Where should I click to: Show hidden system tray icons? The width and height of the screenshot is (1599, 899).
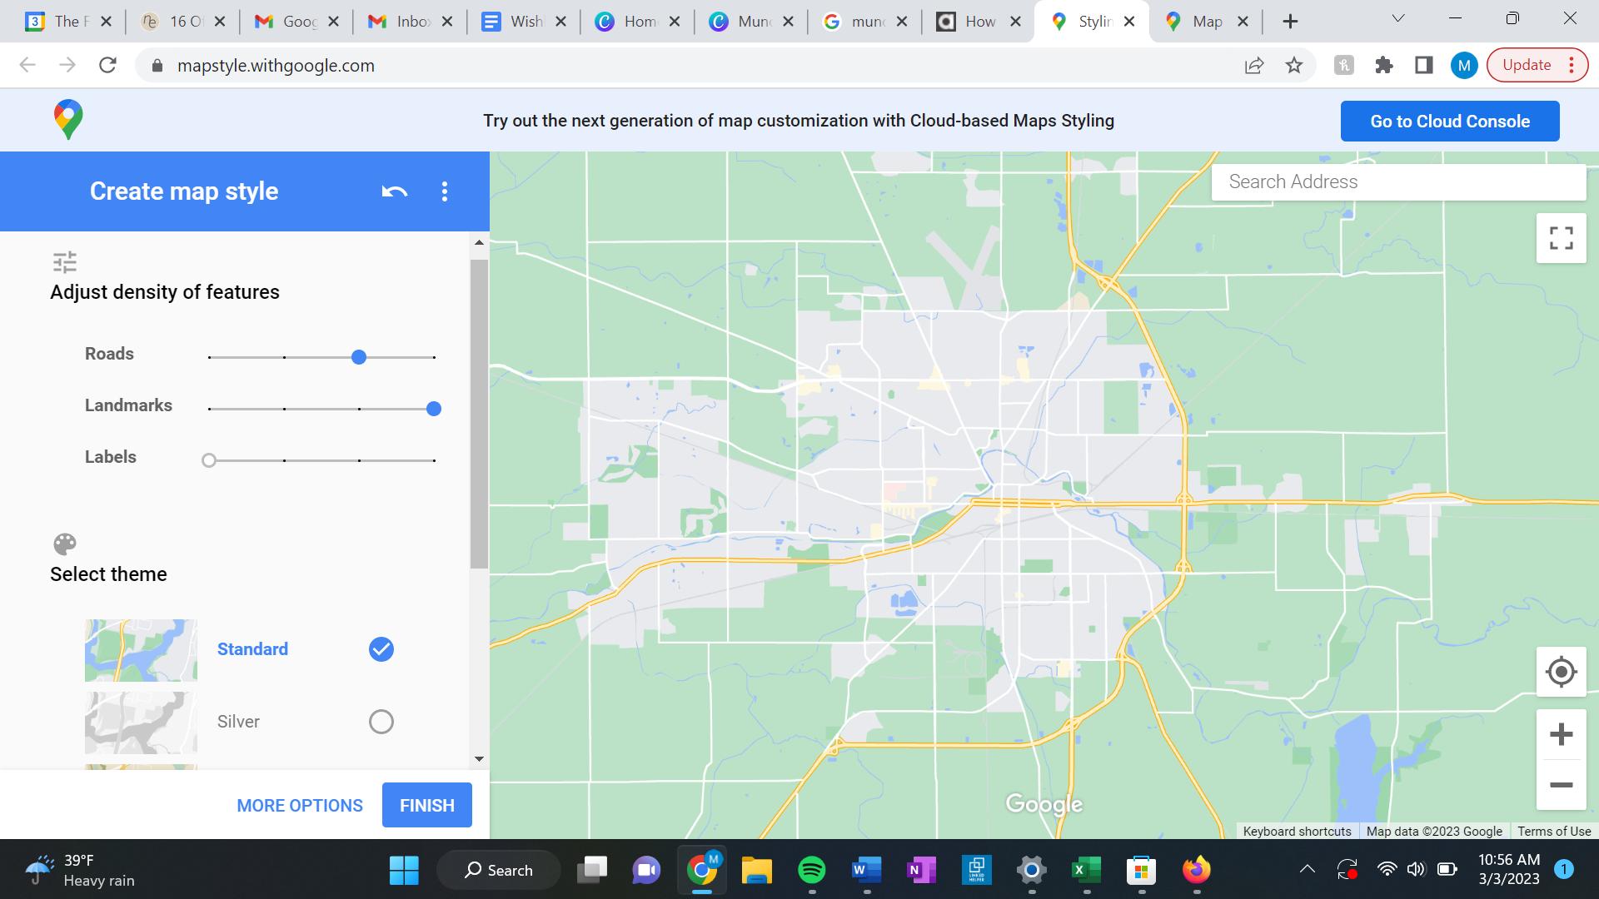[1308, 870]
